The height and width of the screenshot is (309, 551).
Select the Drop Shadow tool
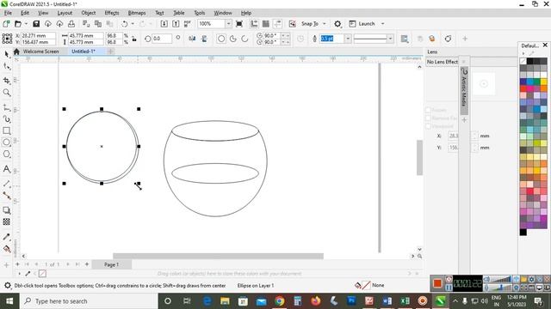tap(6, 210)
